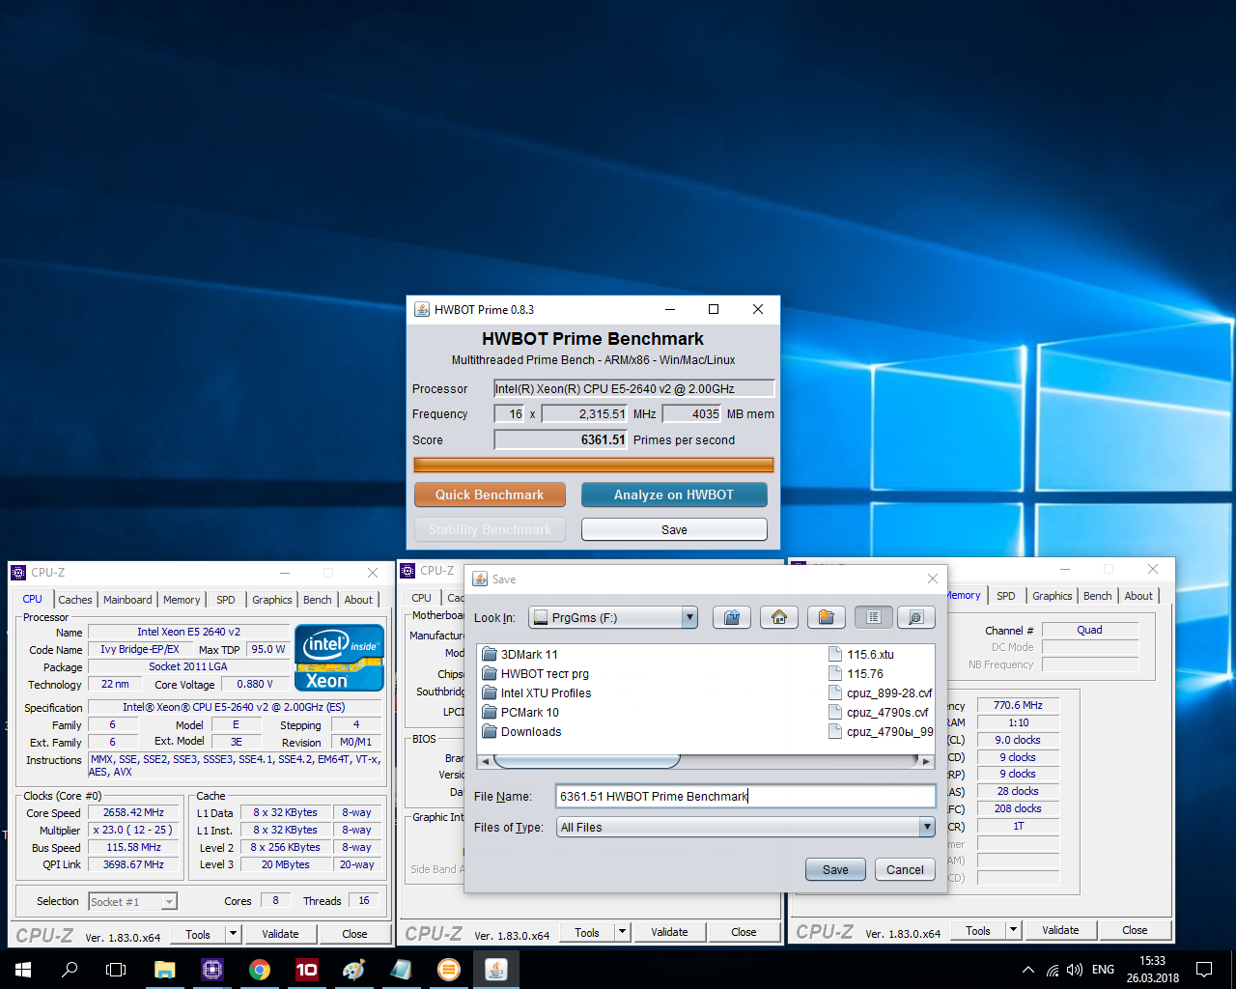Click Analyze on HWBOT button
This screenshot has width=1236, height=989.
[x=674, y=494]
